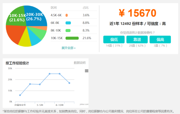Click the 10k y-axis label
The image size is (180, 114).
tap(10, 91)
